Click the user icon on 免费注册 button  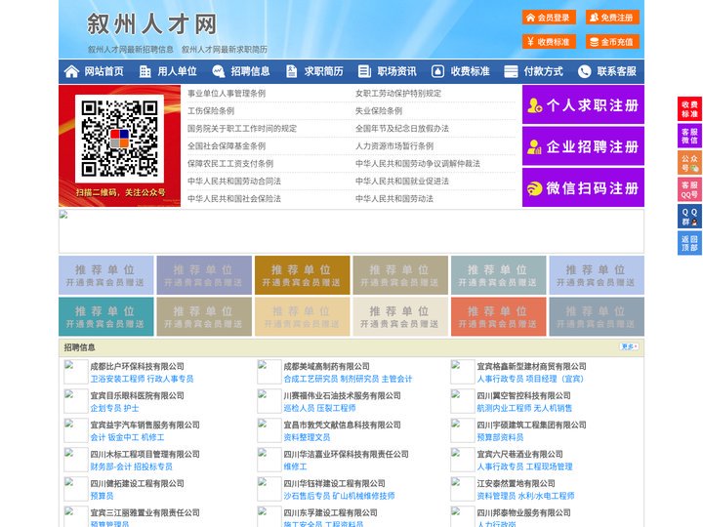(594, 18)
